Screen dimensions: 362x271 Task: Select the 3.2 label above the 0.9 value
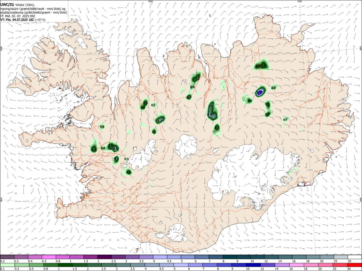198,78
